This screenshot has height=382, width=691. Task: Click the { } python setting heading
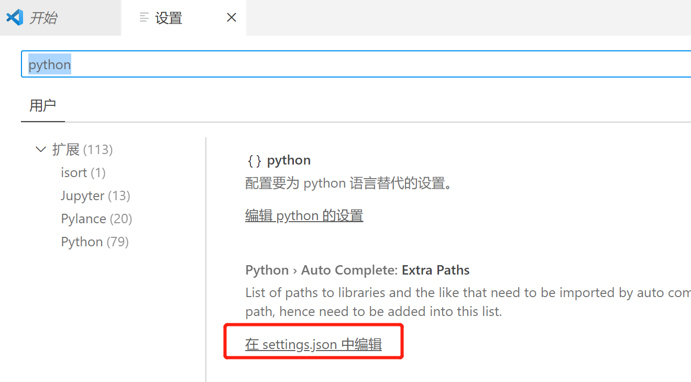pyautogui.click(x=278, y=160)
